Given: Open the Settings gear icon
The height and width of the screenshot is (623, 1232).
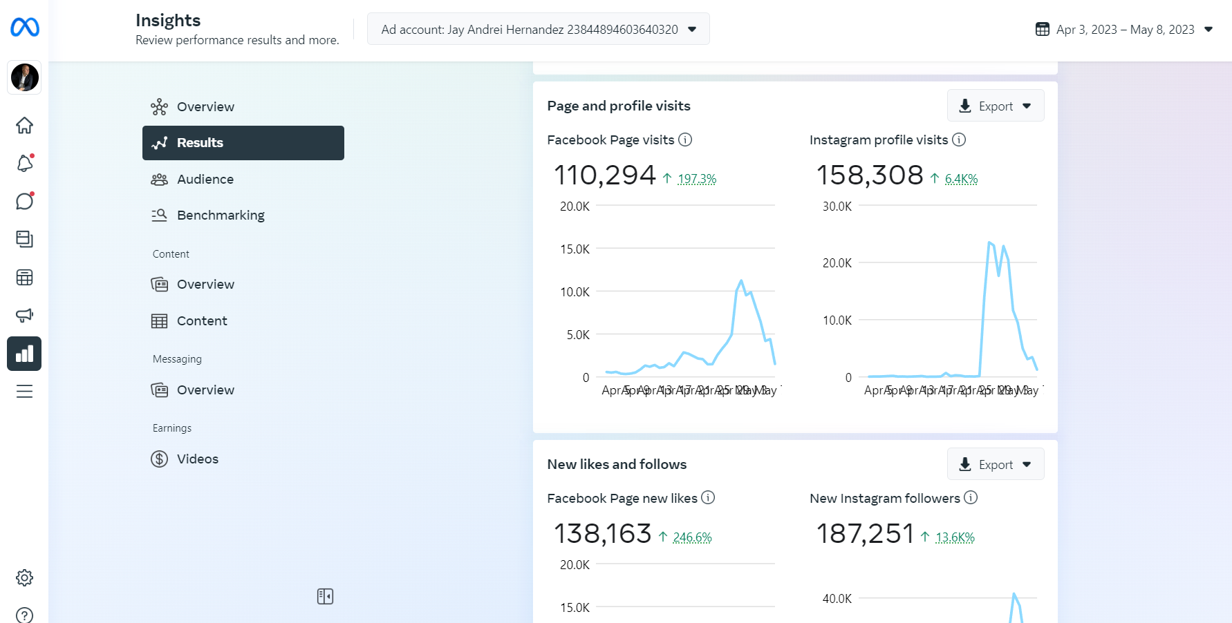Looking at the screenshot, I should (x=25, y=577).
